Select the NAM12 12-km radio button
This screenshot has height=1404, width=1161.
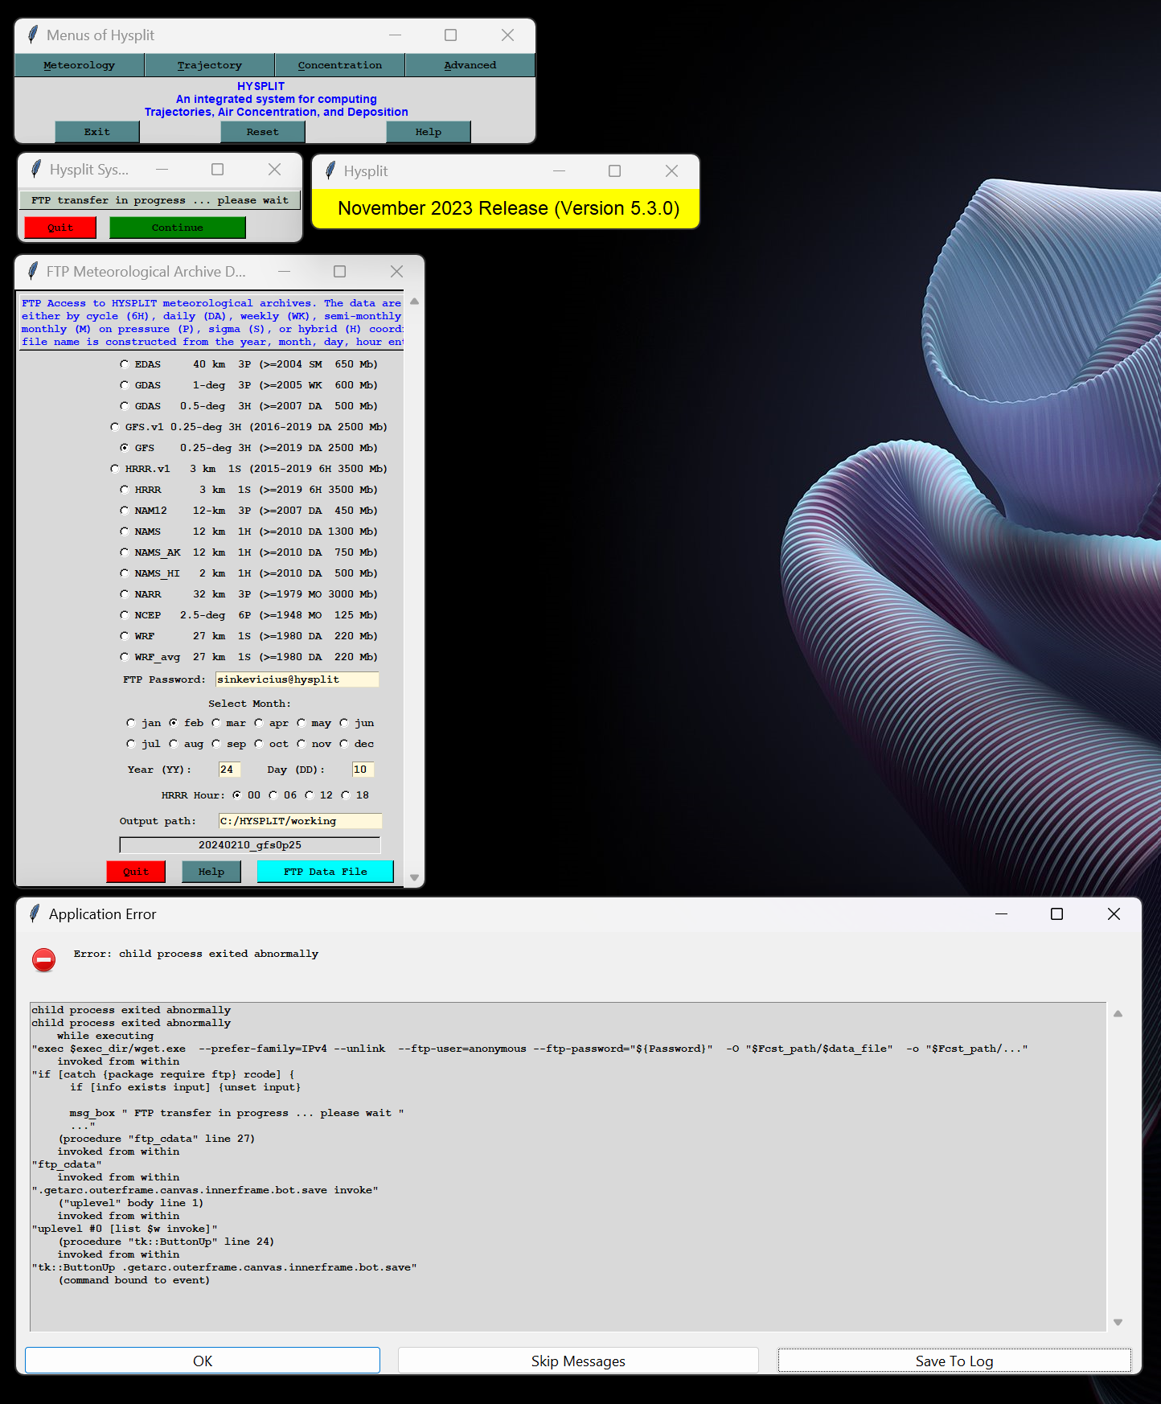point(125,511)
